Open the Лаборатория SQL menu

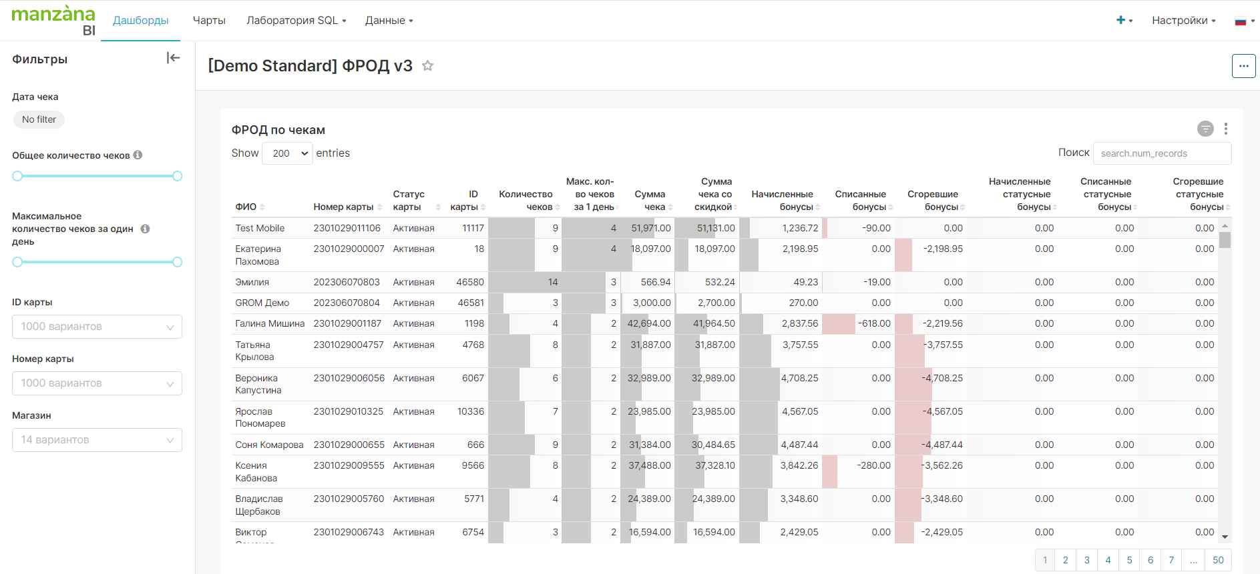[296, 20]
